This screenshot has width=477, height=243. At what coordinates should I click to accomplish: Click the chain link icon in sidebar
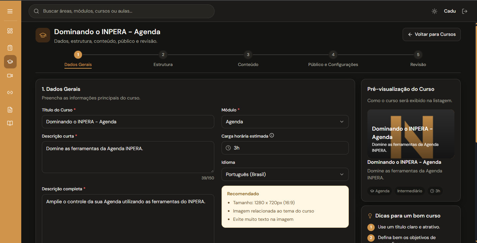(10, 92)
